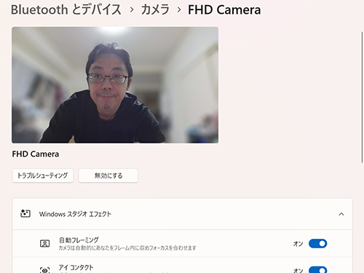Click the chevron before FHD Camera title
The width and height of the screenshot is (364, 273).
pyautogui.click(x=179, y=10)
